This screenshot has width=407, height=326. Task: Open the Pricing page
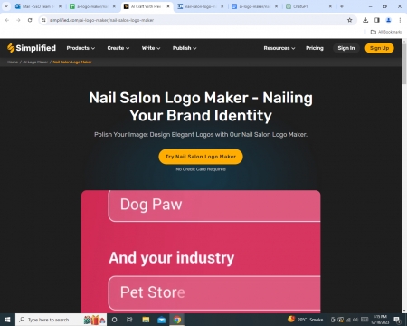point(315,48)
